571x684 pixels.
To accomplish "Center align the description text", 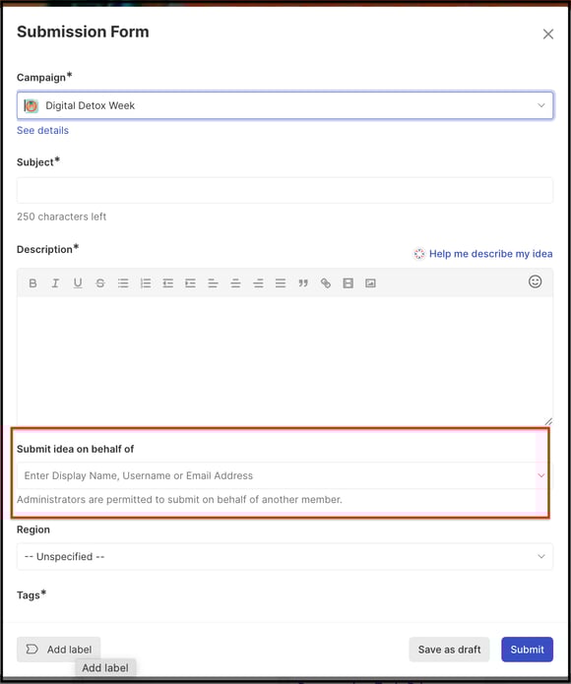I will pos(235,283).
